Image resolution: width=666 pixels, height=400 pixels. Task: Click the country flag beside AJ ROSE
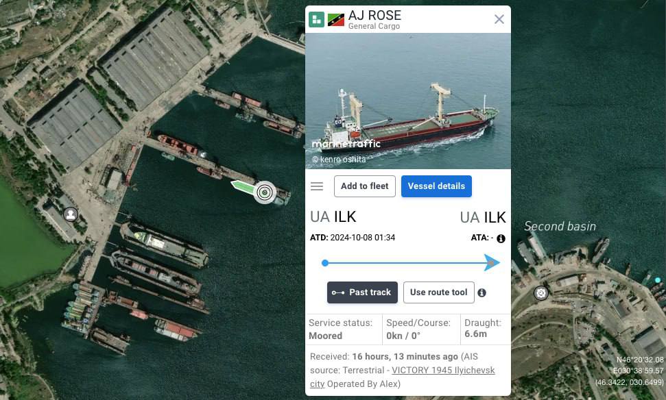(336, 20)
